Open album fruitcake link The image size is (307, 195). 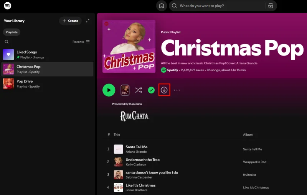coord(249,175)
